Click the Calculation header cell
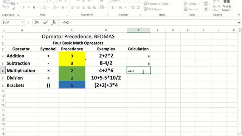The image size is (242, 136). tap(138, 49)
